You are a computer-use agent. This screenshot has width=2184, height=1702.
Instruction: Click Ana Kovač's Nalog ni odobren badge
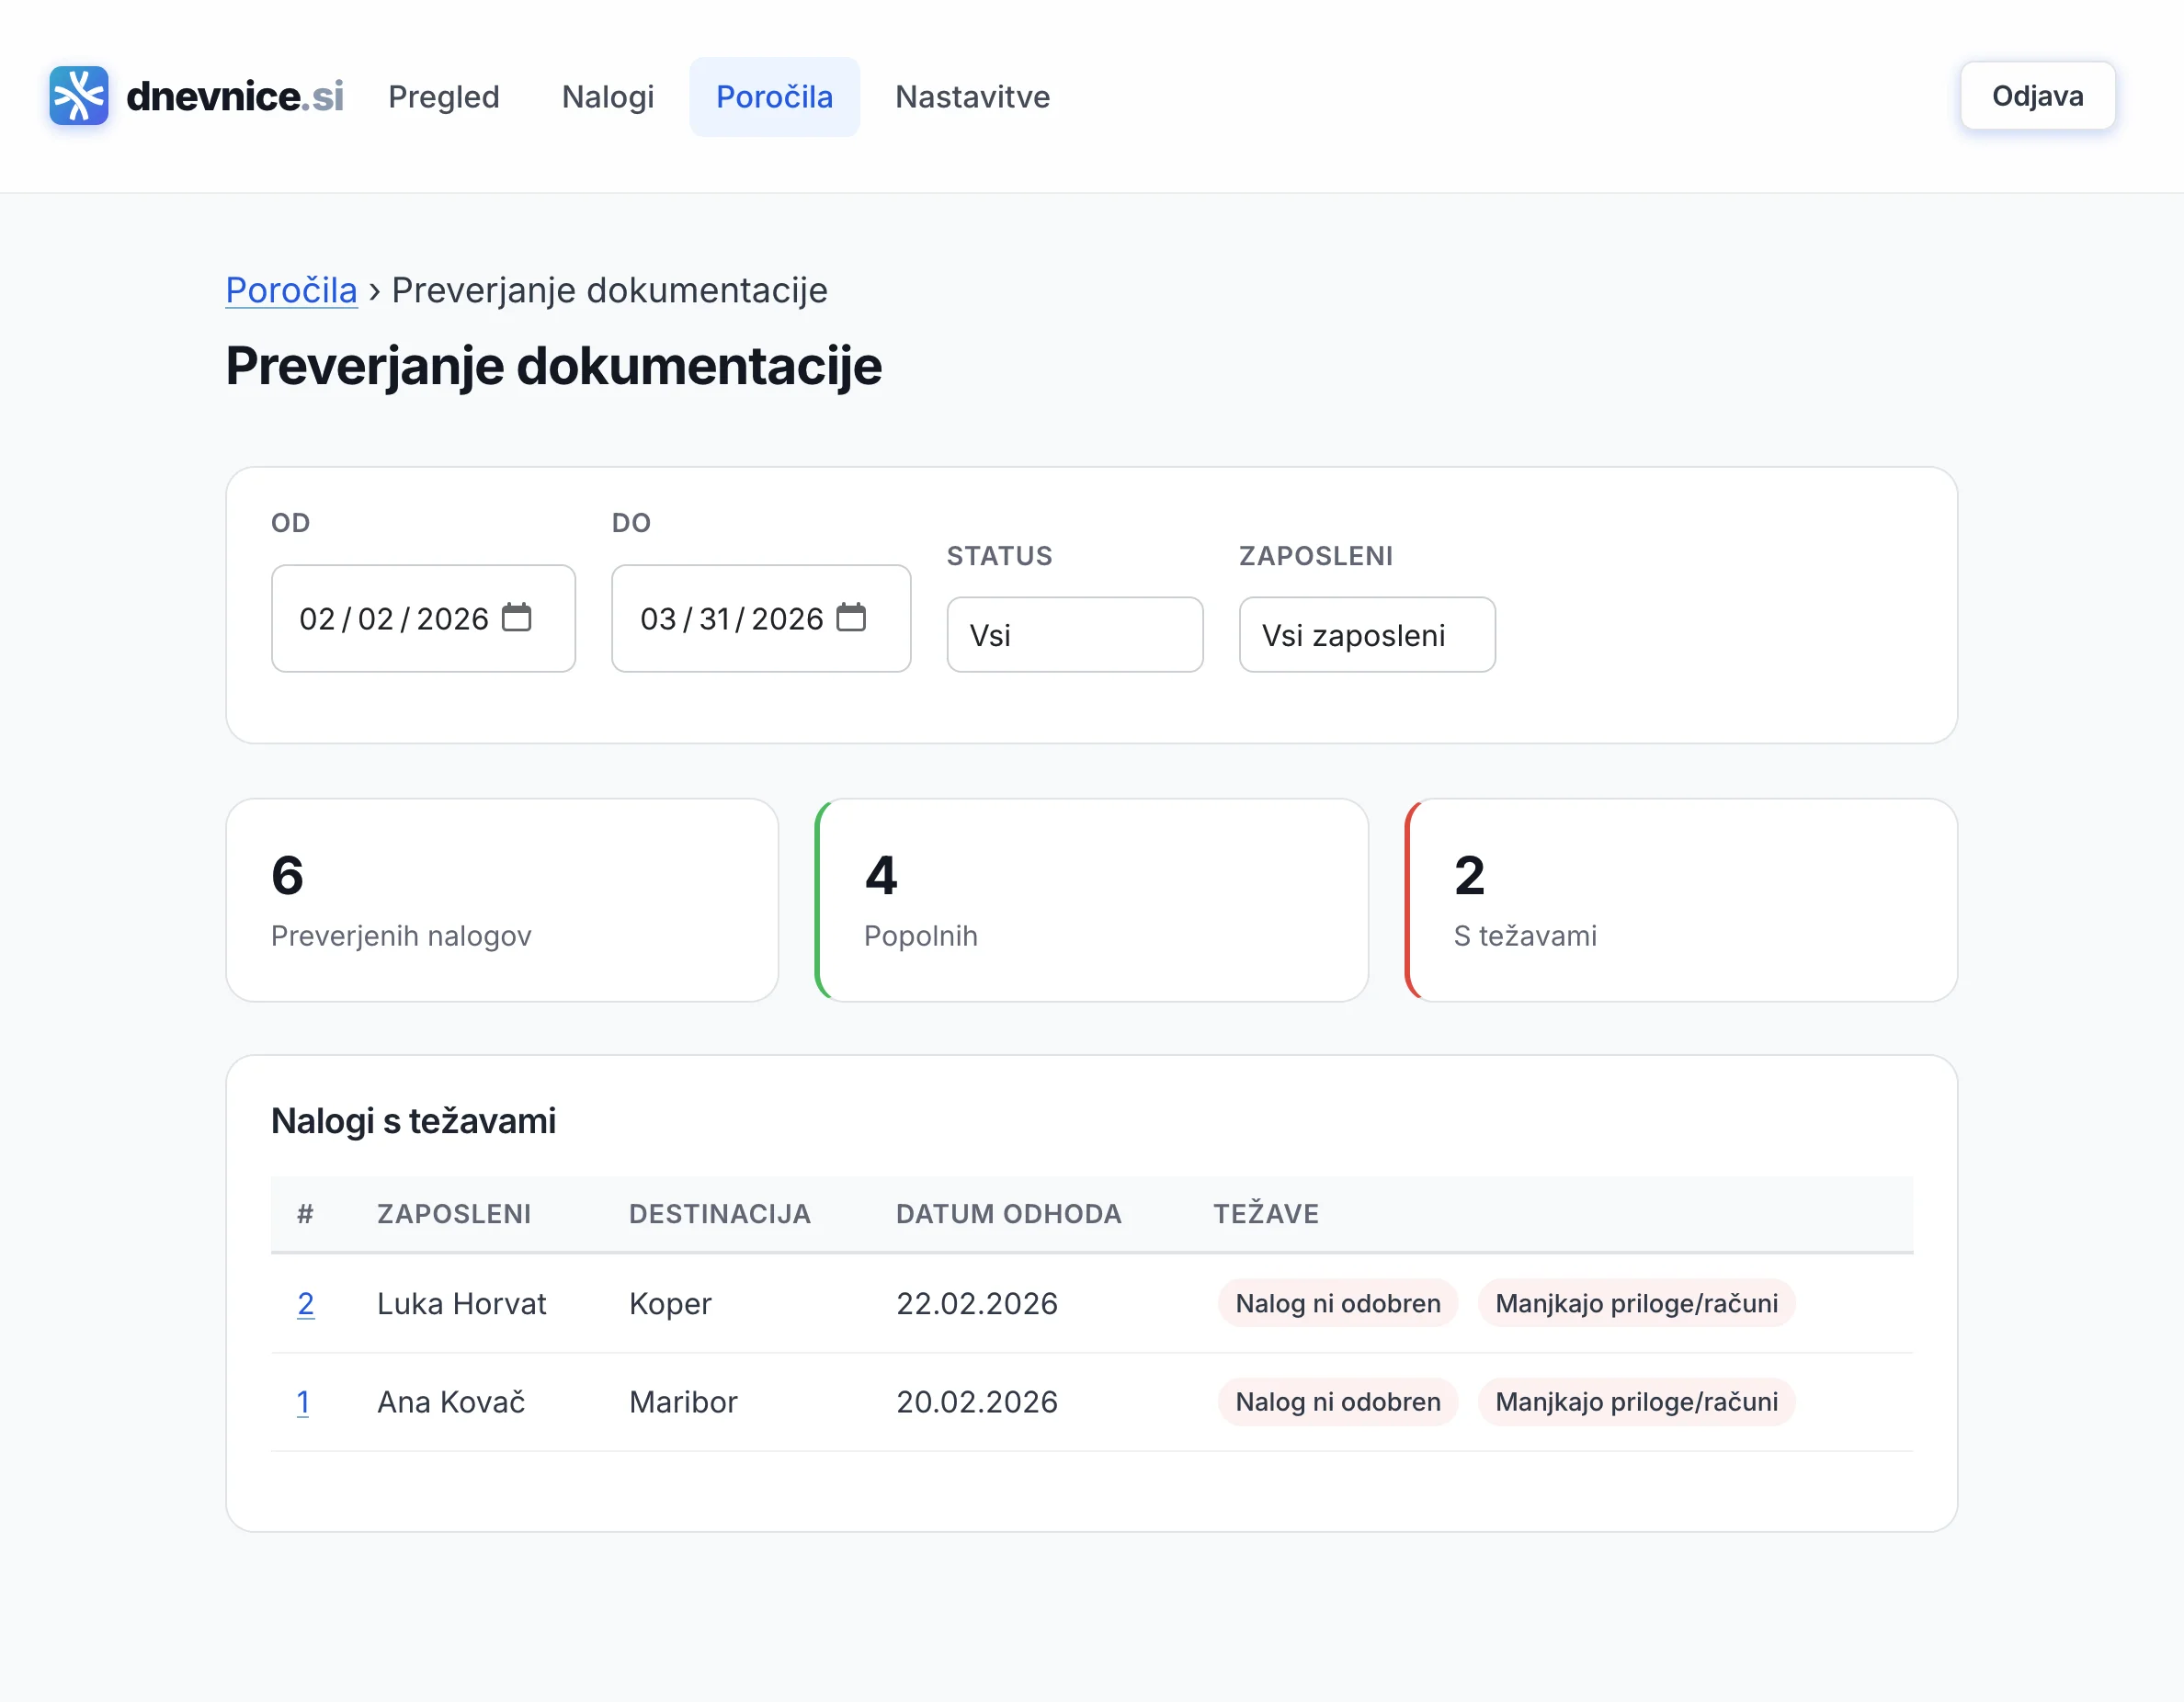pyautogui.click(x=1337, y=1402)
